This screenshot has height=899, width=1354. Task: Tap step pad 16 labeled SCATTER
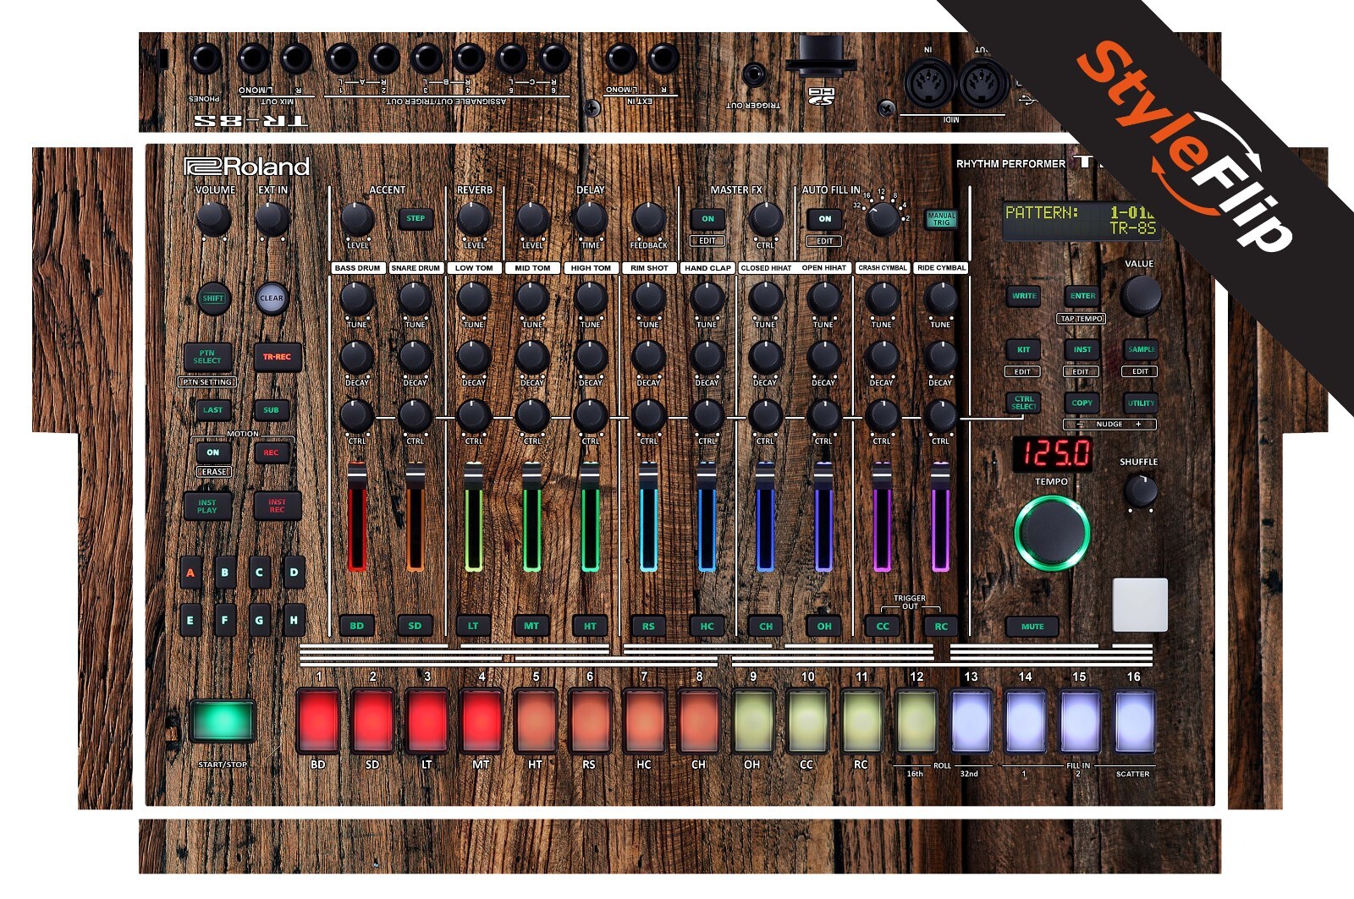tap(1134, 721)
